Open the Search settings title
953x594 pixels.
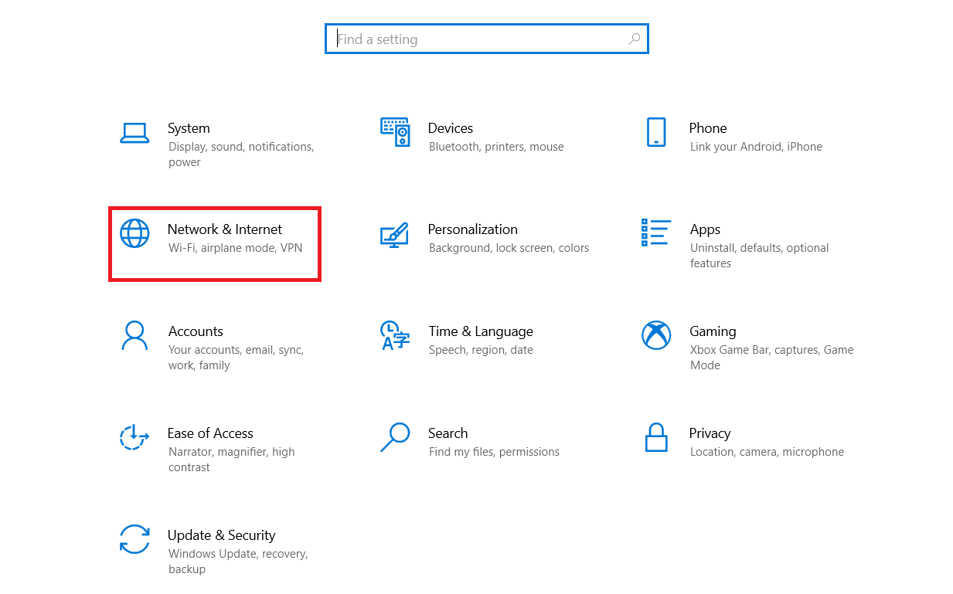(x=448, y=433)
